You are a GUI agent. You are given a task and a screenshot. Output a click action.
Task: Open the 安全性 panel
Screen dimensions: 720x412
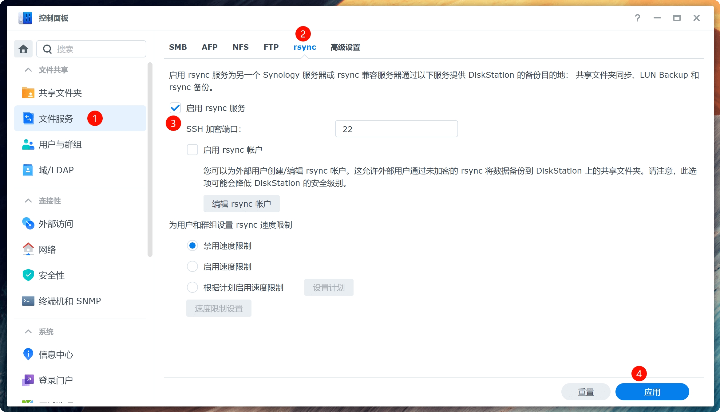point(51,275)
